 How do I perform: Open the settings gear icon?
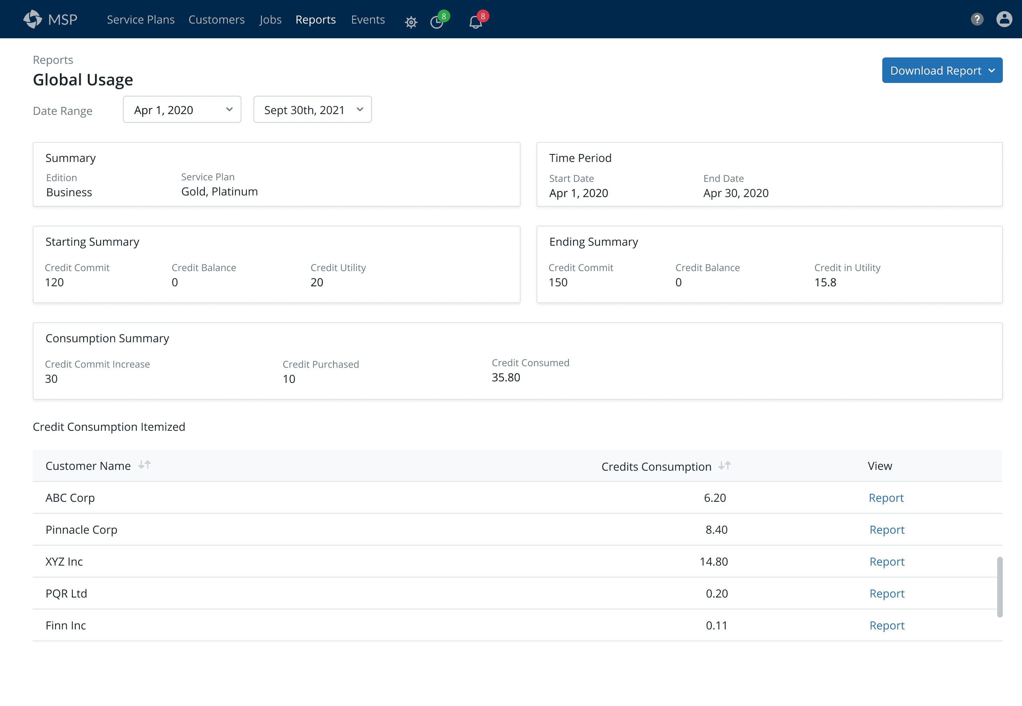[x=411, y=22]
